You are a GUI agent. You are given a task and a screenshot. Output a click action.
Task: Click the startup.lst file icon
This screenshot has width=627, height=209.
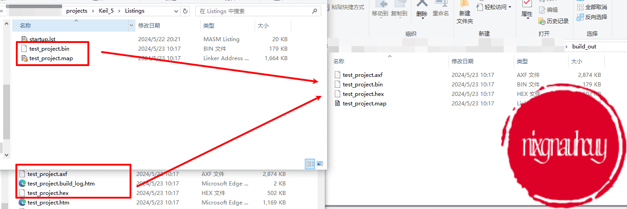24,39
